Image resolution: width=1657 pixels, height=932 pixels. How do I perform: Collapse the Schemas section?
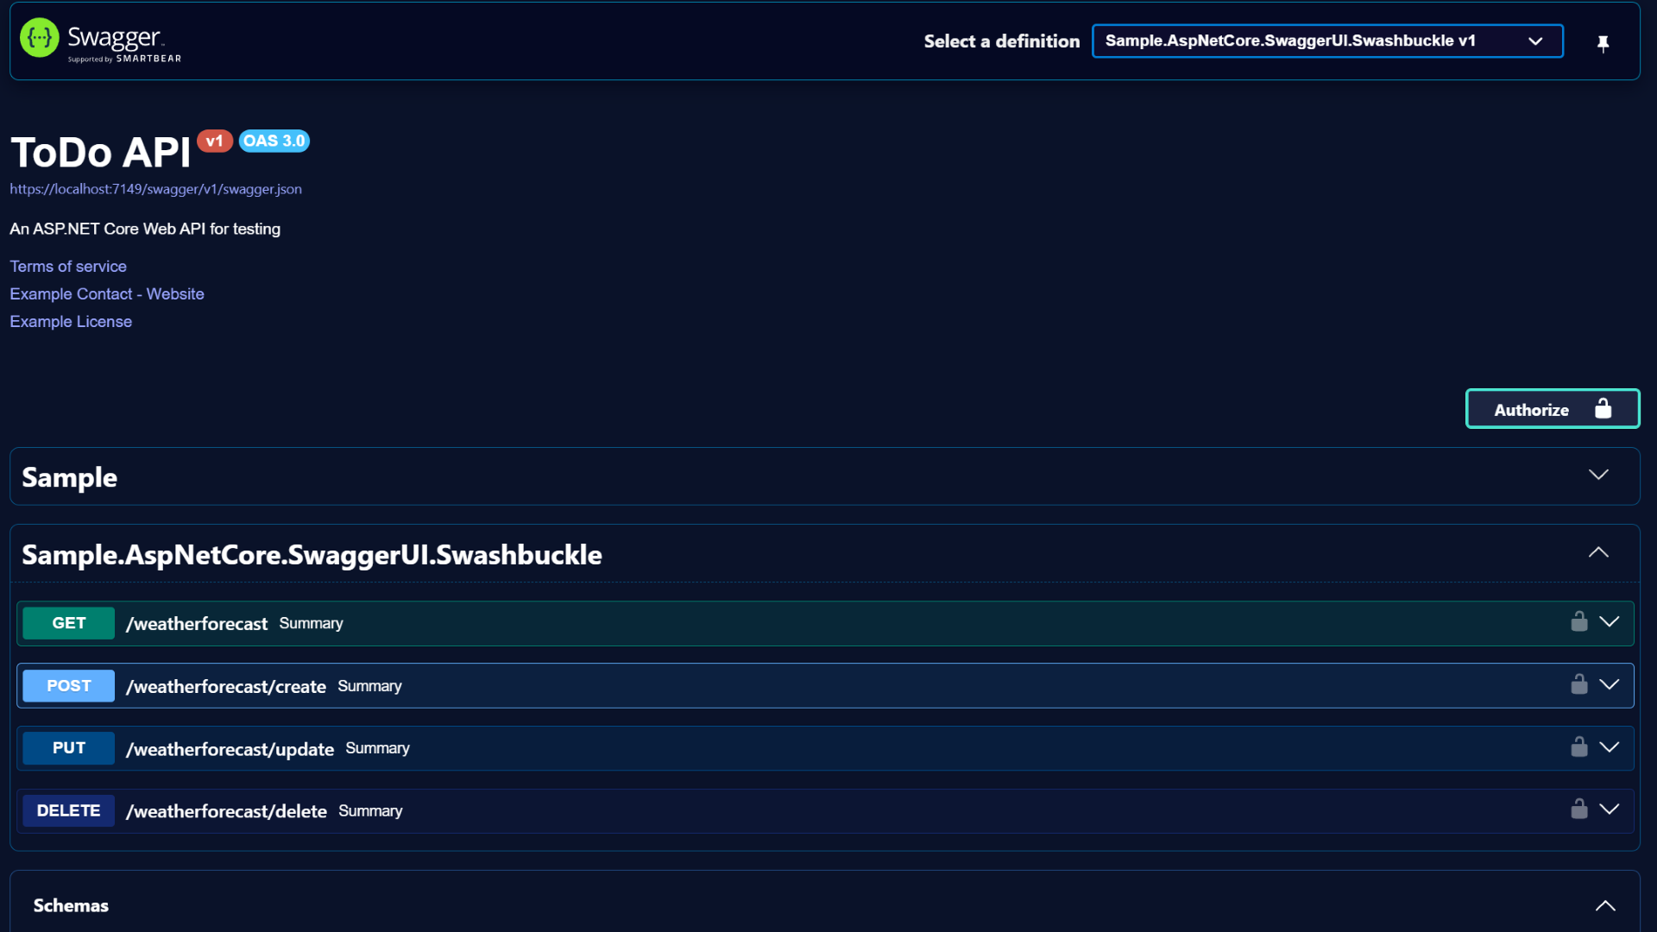(1604, 905)
